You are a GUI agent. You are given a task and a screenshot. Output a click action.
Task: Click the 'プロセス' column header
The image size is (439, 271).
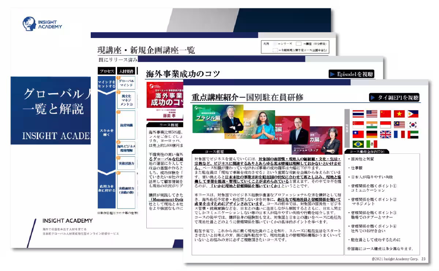pyautogui.click(x=106, y=70)
